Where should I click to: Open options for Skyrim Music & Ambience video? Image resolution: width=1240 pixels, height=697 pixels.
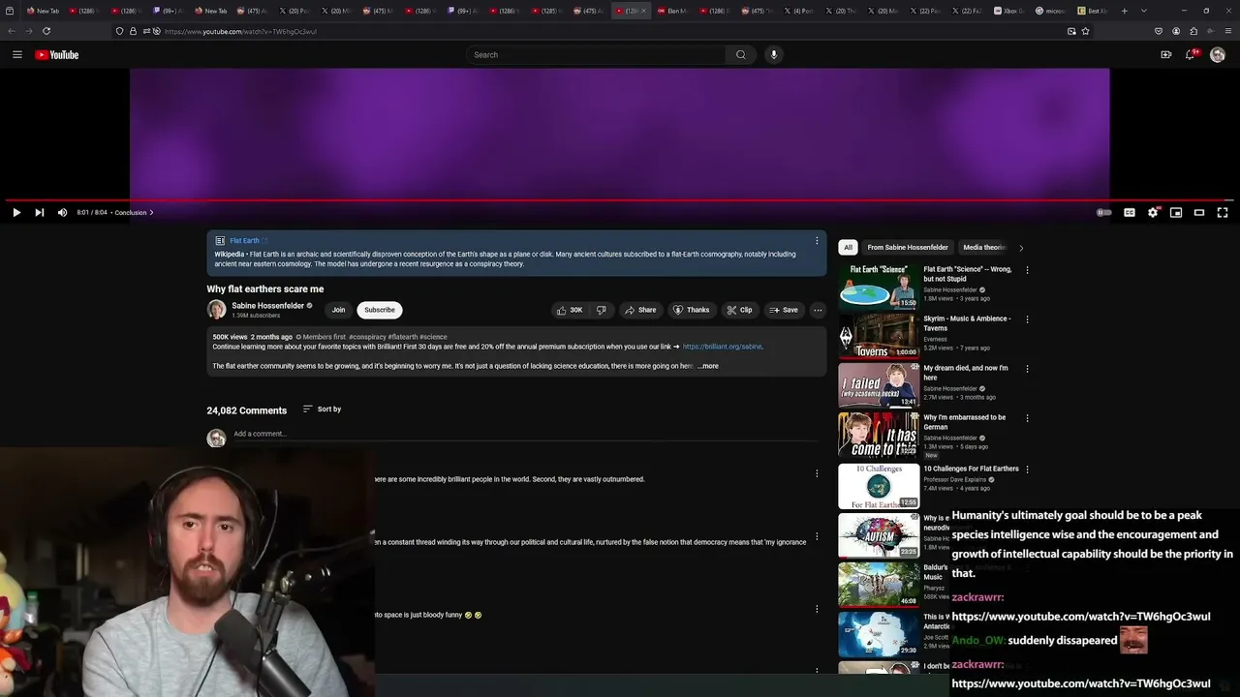point(1027,319)
